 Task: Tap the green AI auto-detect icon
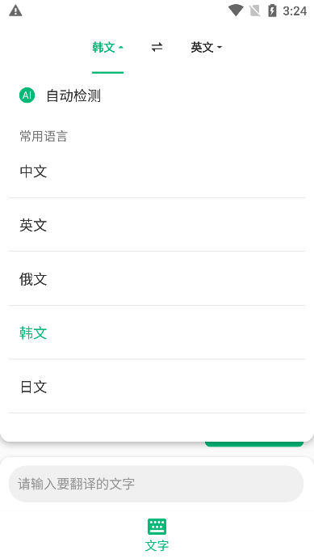(27, 95)
